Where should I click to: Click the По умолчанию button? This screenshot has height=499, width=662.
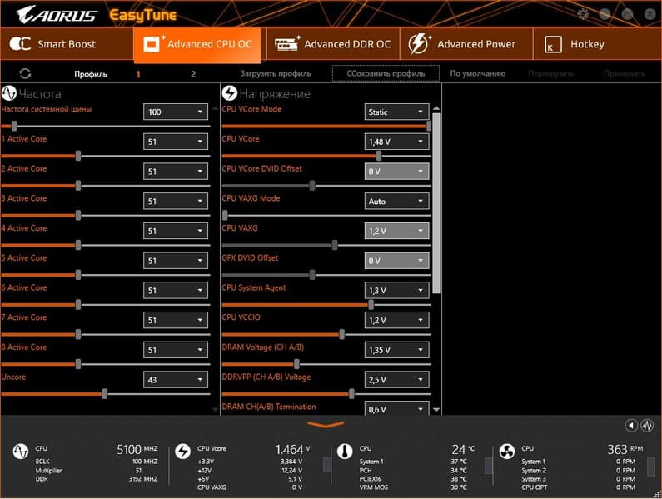click(477, 73)
